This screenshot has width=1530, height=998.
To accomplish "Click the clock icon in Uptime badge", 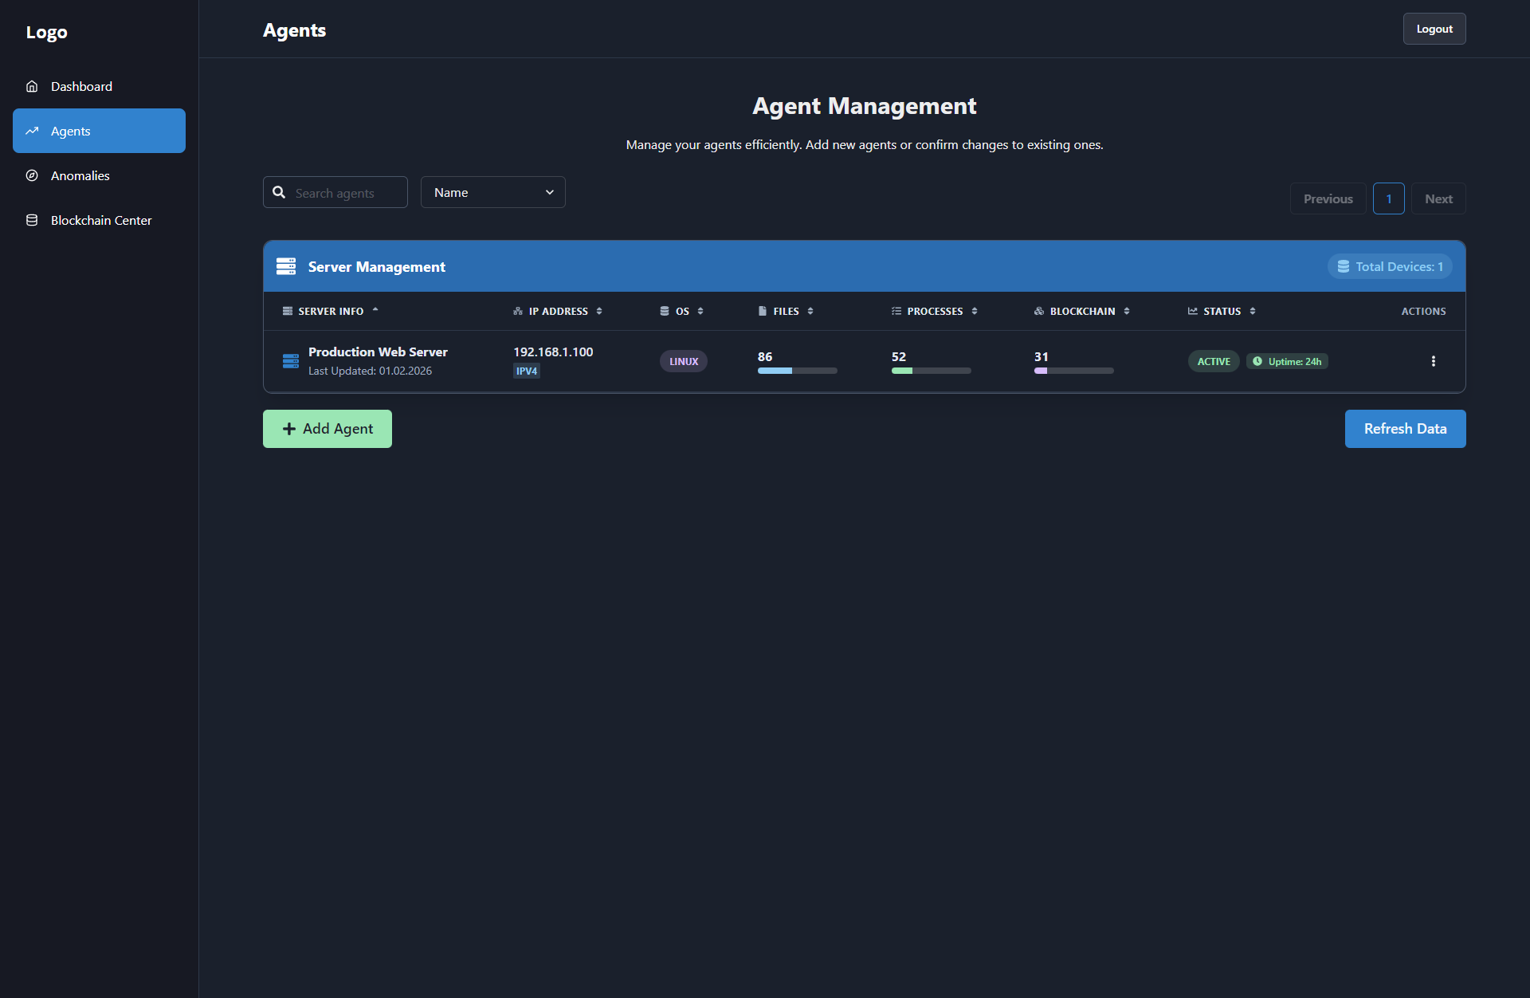I will (1257, 361).
